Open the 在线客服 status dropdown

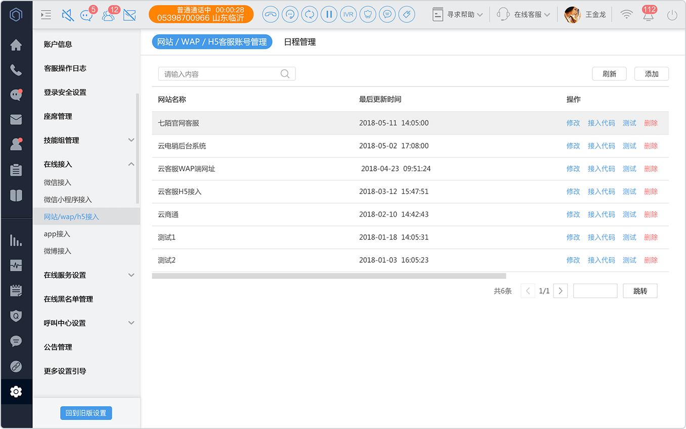[x=524, y=15]
